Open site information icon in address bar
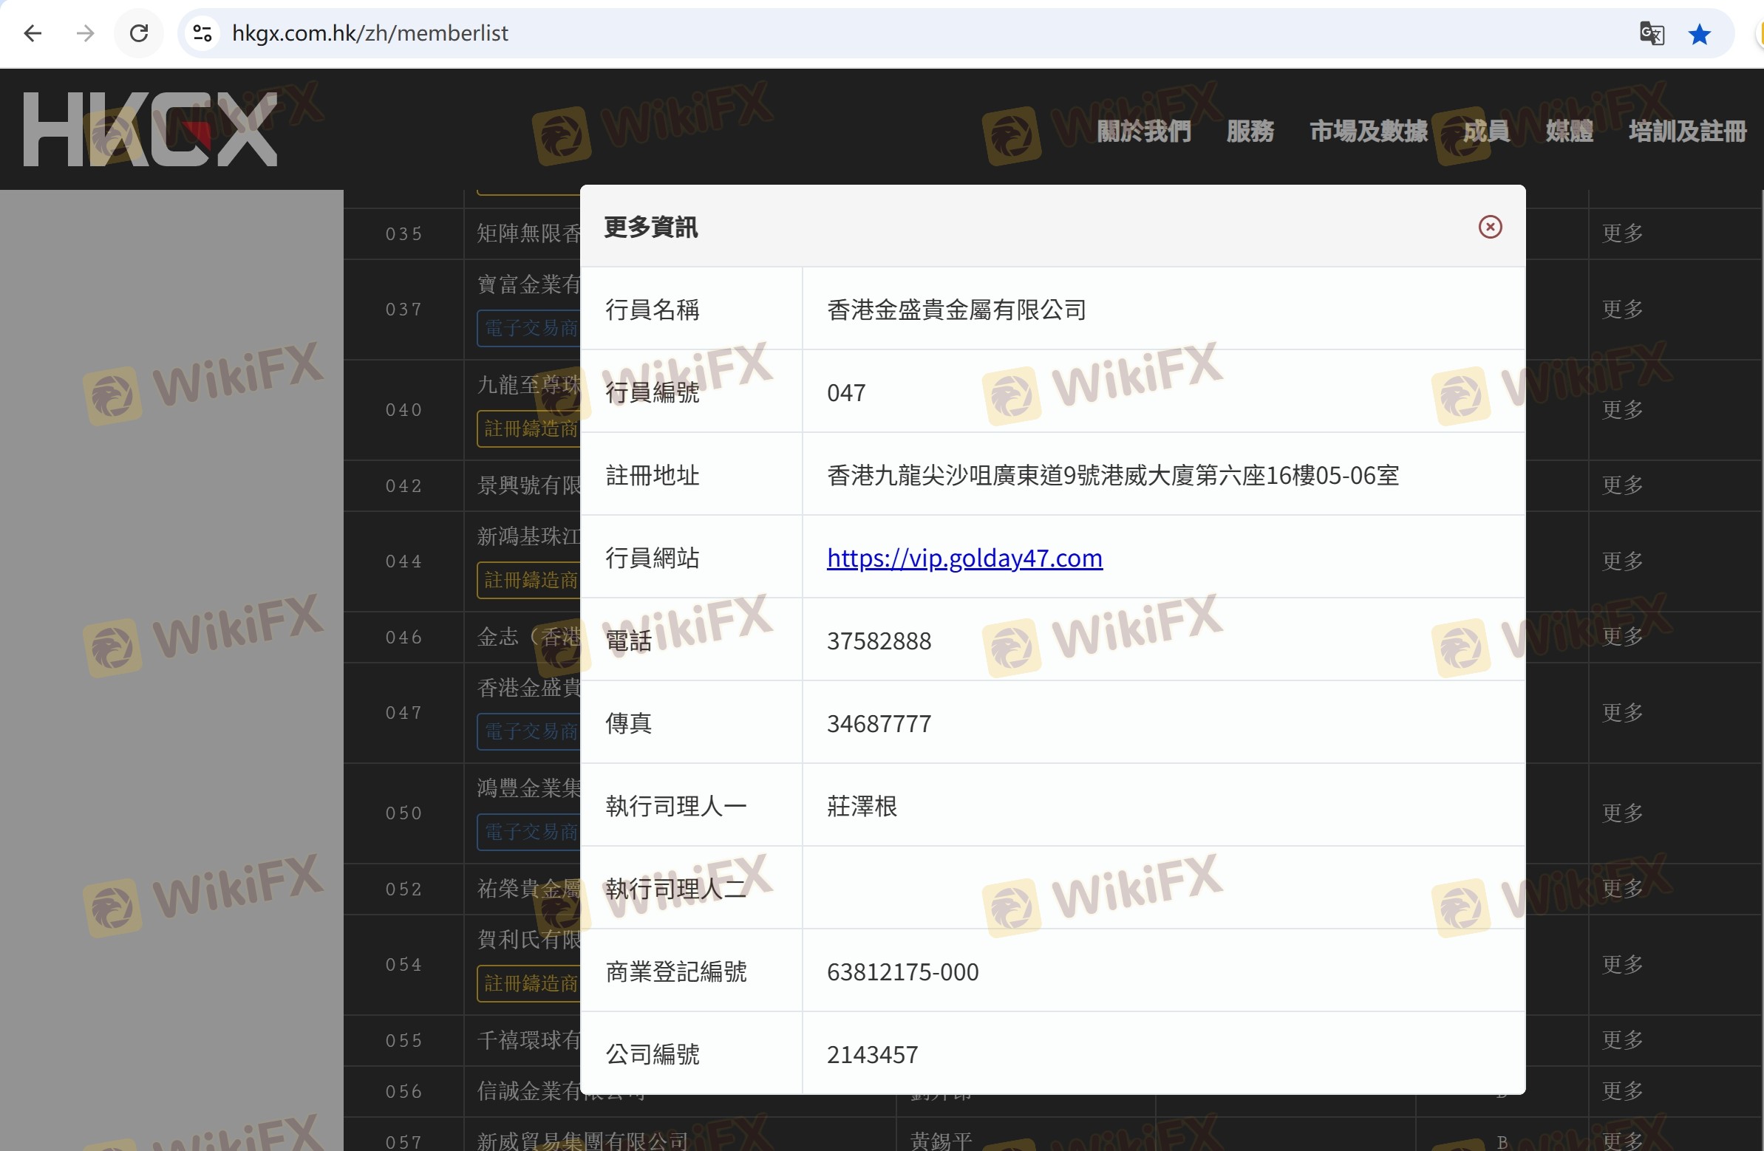 point(202,33)
